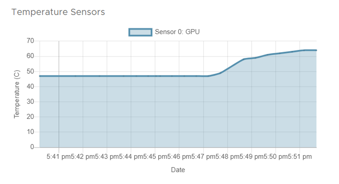Click the 30 tick on the temperature axis

point(30,102)
